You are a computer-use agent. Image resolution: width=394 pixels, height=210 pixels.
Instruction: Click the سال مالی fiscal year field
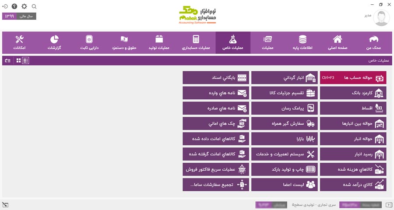click(19, 16)
